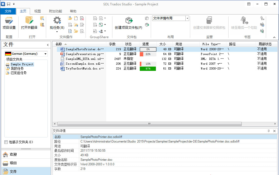Click the top bookmark icon in 书签 group

(x=262, y=18)
